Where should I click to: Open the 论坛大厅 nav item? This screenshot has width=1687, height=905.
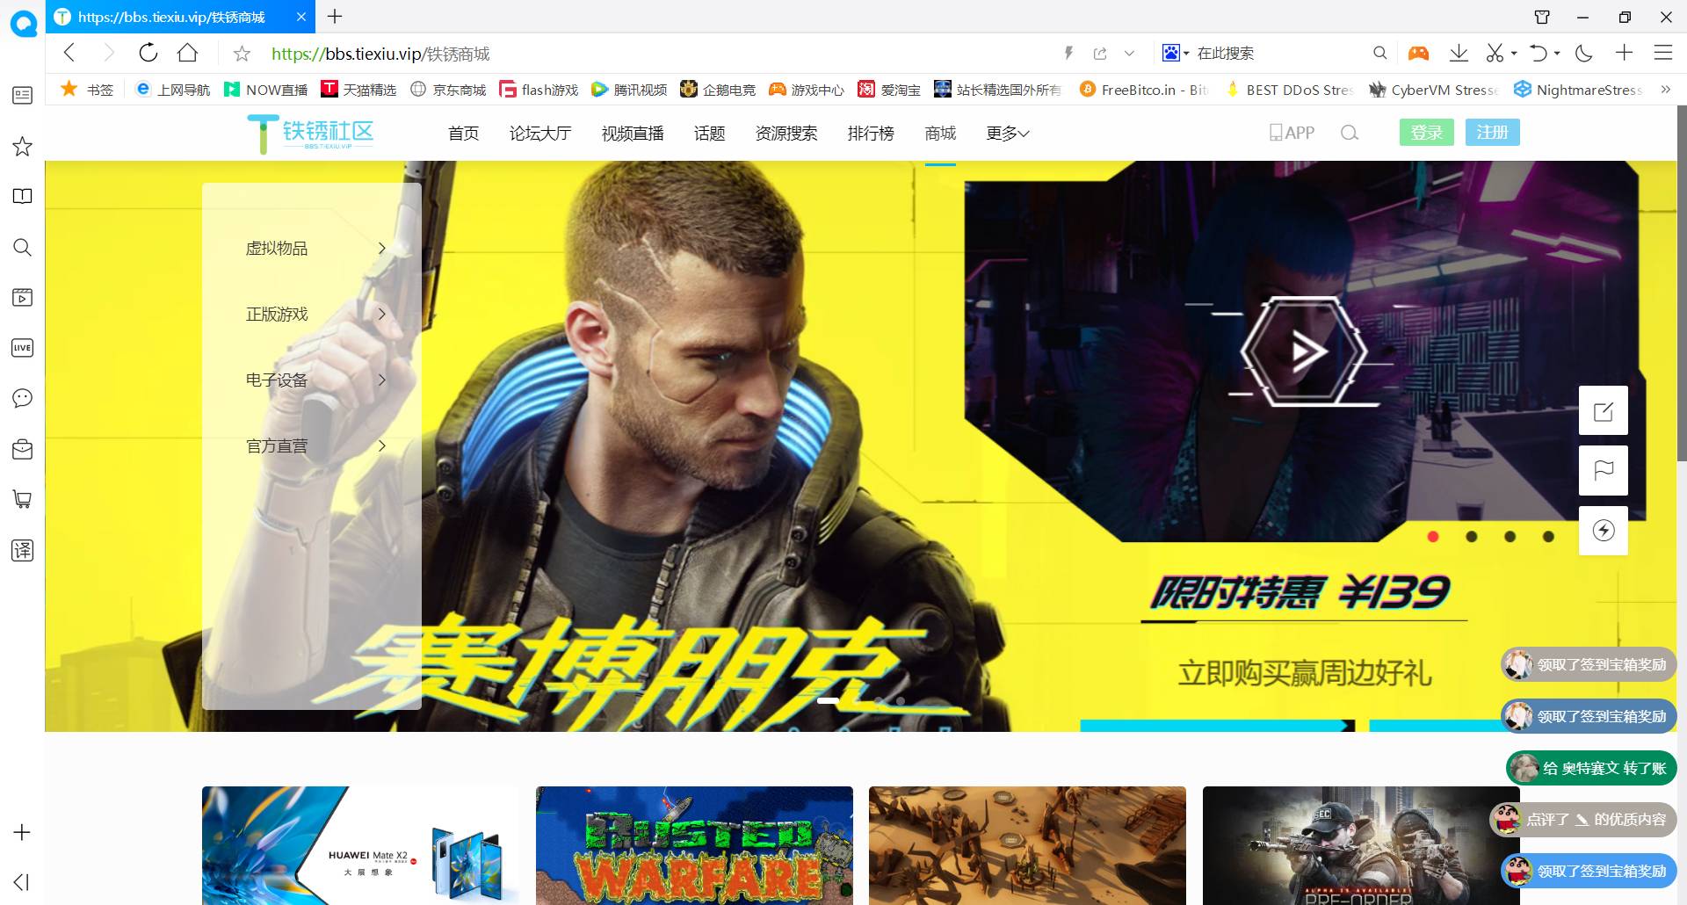(x=540, y=133)
